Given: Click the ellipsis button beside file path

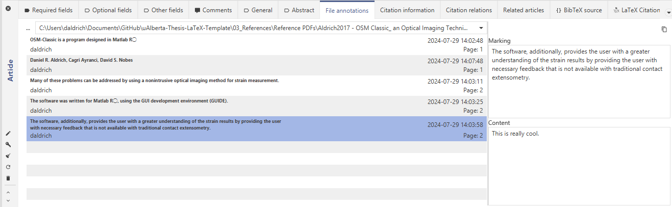Looking at the screenshot, I should (x=28, y=28).
